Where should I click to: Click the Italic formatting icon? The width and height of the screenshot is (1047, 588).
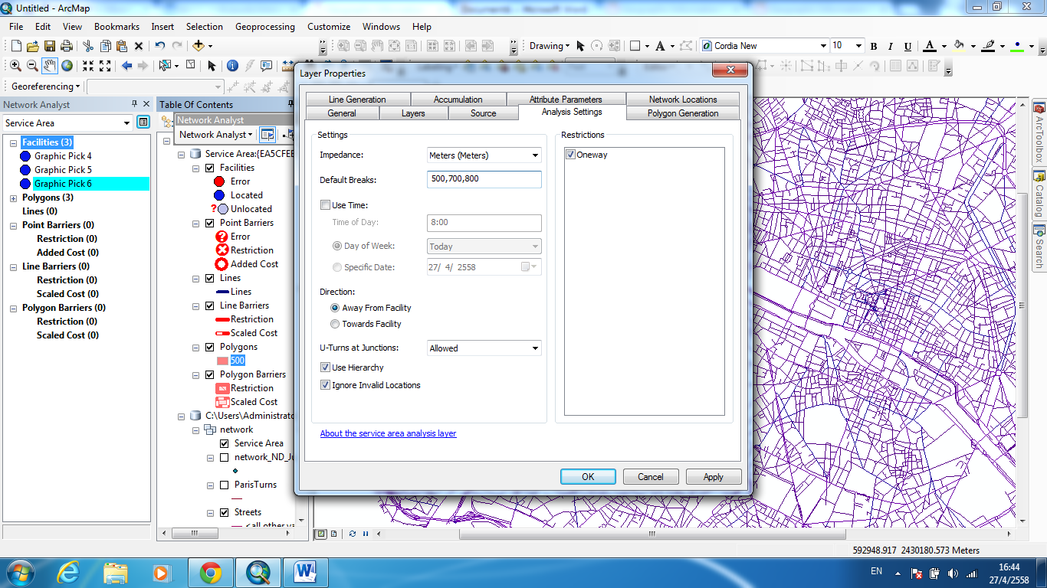tap(891, 47)
